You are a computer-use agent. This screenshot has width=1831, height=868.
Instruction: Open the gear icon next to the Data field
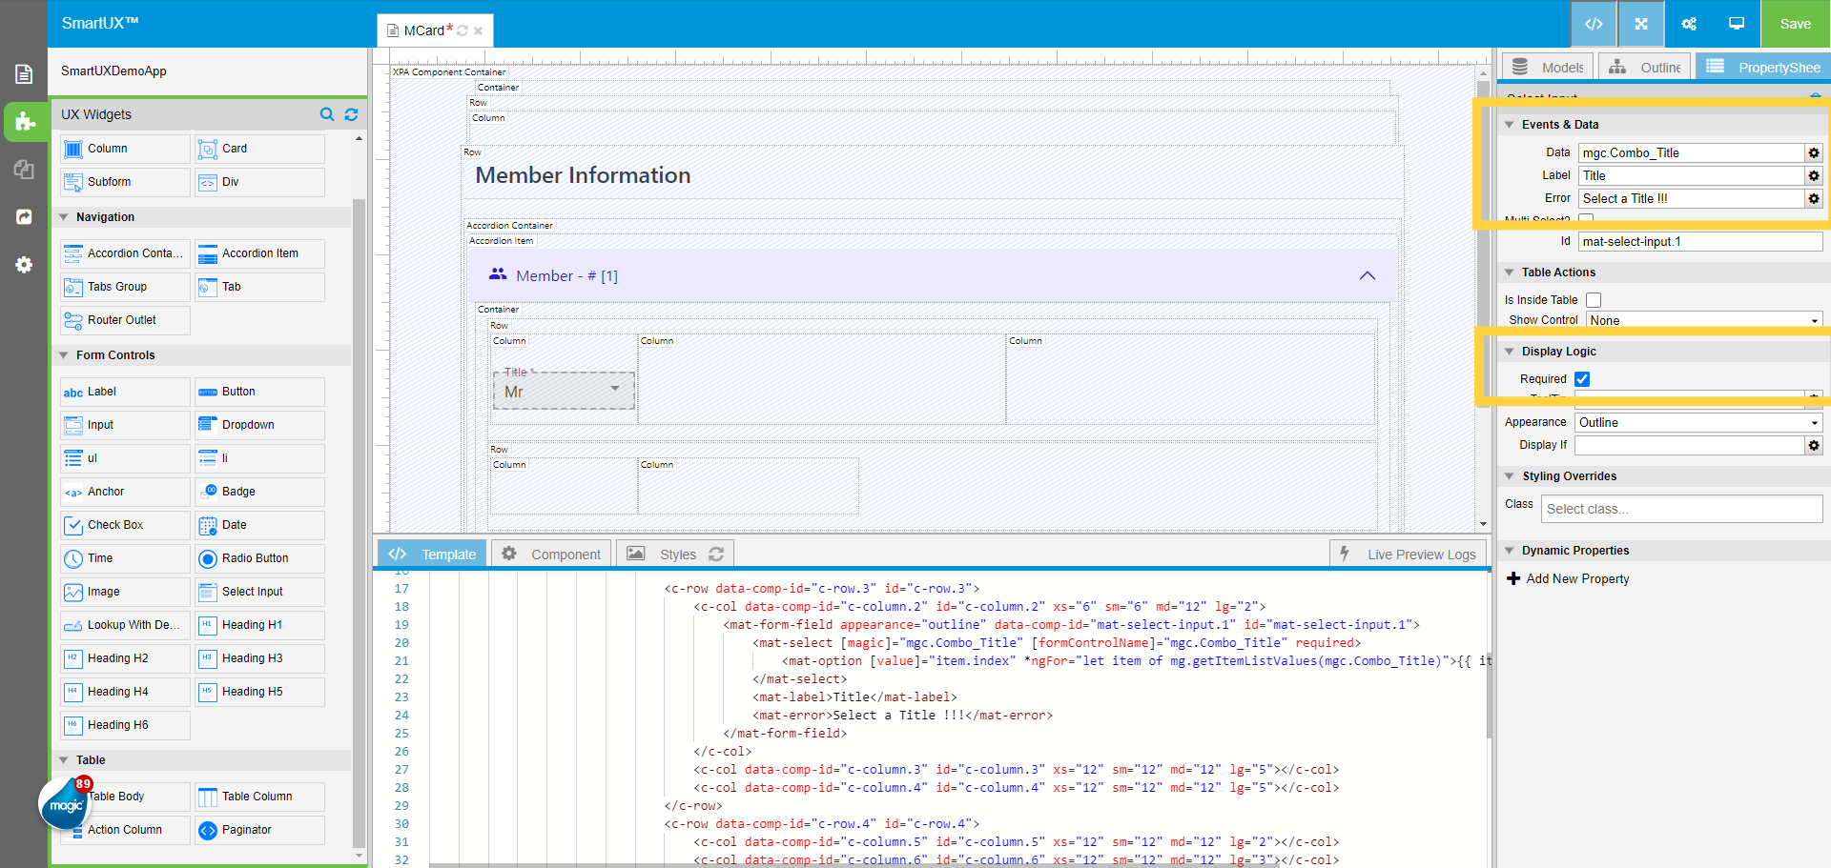click(x=1814, y=152)
